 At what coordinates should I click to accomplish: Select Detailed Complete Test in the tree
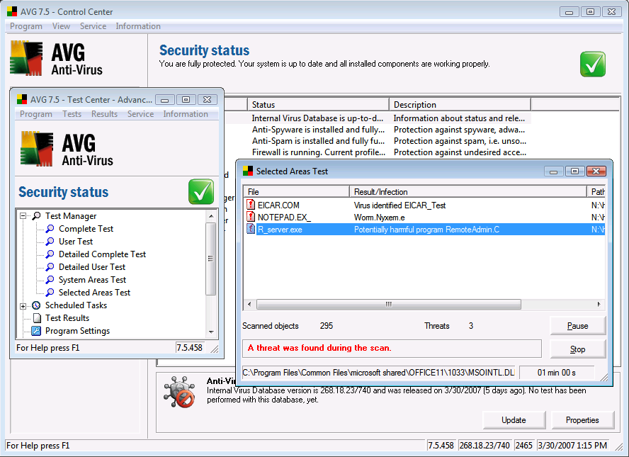[102, 254]
